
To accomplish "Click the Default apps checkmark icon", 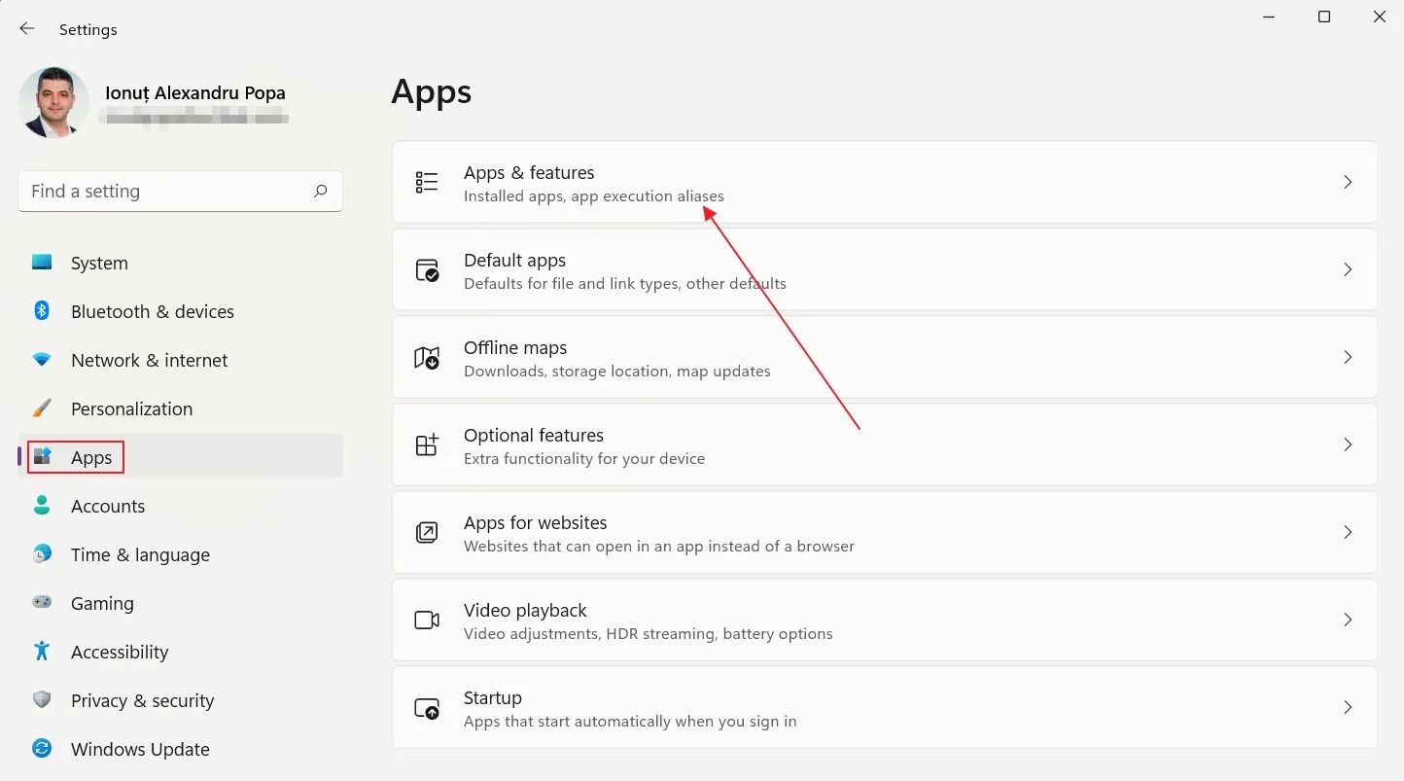I will tap(427, 269).
